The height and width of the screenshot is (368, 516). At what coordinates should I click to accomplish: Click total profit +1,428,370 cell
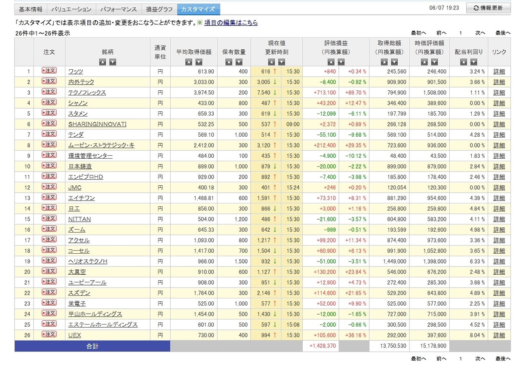tap(321, 346)
